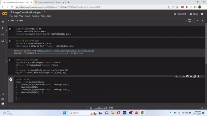Open editor settings gear in cell toolbar
Image resolution: width=207 pixels, height=116 pixels.
tap(191, 76)
